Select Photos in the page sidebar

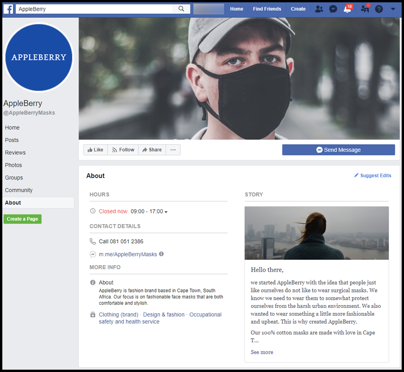(13, 165)
